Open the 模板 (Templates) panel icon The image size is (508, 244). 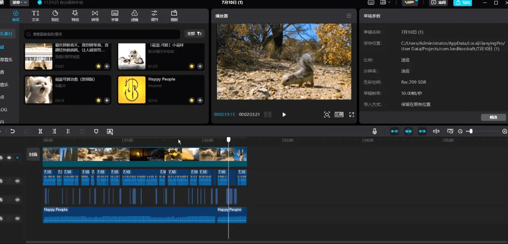click(x=174, y=16)
